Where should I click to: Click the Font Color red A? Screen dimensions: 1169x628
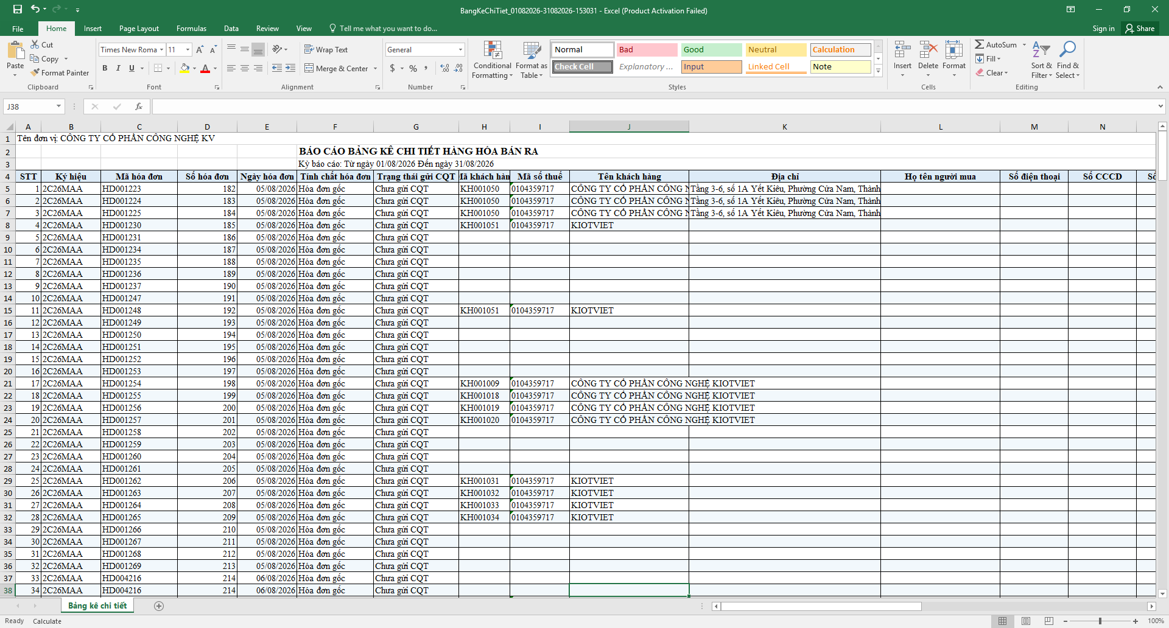[205, 68]
